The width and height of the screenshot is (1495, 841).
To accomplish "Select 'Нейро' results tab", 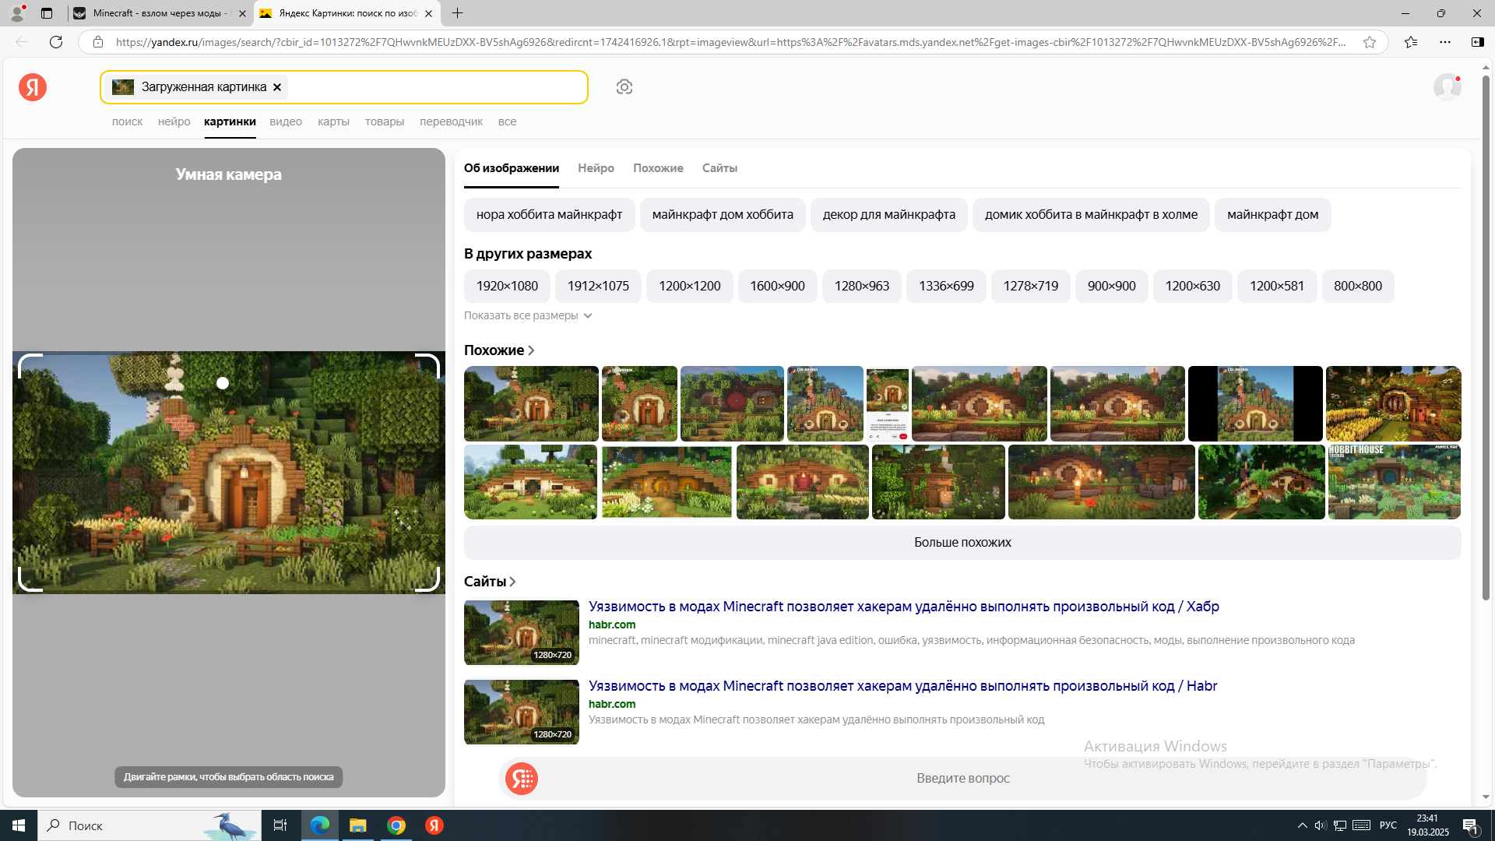I will [596, 168].
